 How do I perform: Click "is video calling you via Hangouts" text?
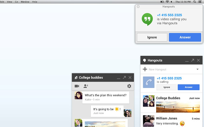[x=171, y=21]
